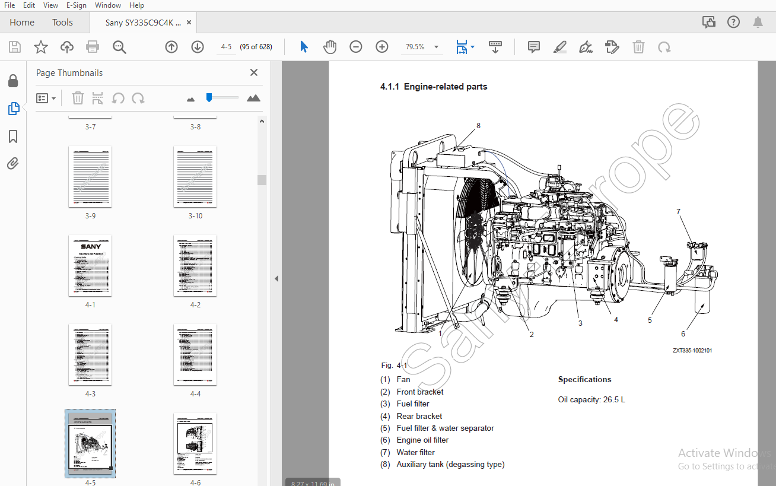This screenshot has width=776, height=486.
Task: Open the thumbnails options dropdown menu
Action: pos(46,98)
